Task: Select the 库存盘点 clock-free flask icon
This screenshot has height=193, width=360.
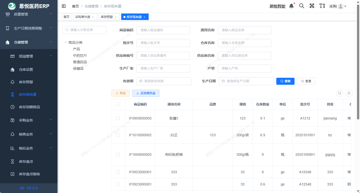Action: (12, 161)
